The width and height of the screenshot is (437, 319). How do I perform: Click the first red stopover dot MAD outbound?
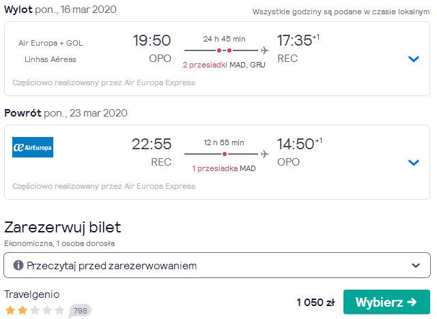[x=219, y=50]
